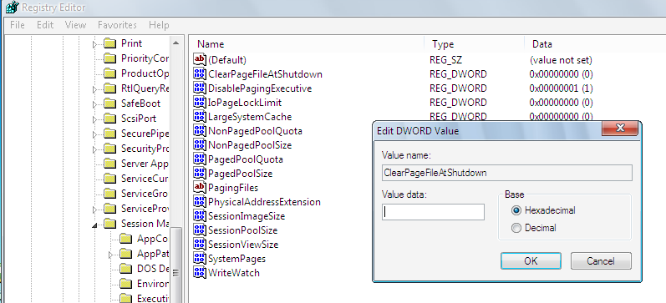Select the DisablePagingExecutive DWORD icon
Screen dimensions: 666x303
coord(199,88)
